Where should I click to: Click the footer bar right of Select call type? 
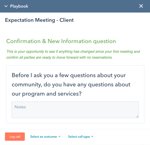tap(121, 137)
